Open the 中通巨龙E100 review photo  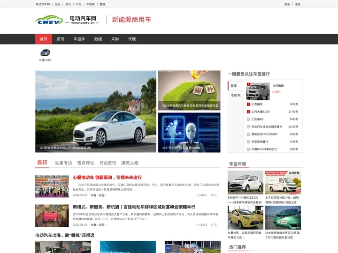pyautogui.click(x=246, y=182)
